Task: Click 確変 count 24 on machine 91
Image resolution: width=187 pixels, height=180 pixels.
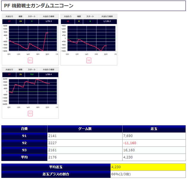Action: click(x=20, y=21)
